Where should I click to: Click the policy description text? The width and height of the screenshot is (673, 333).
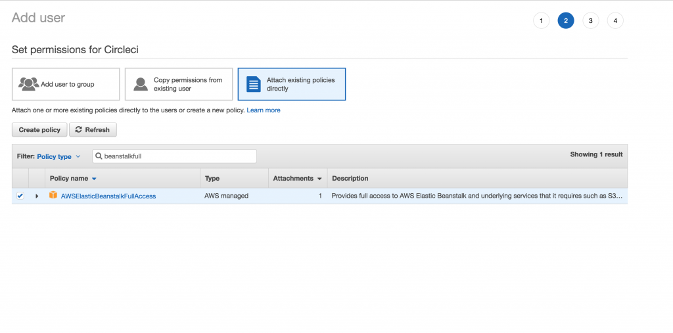(x=476, y=196)
